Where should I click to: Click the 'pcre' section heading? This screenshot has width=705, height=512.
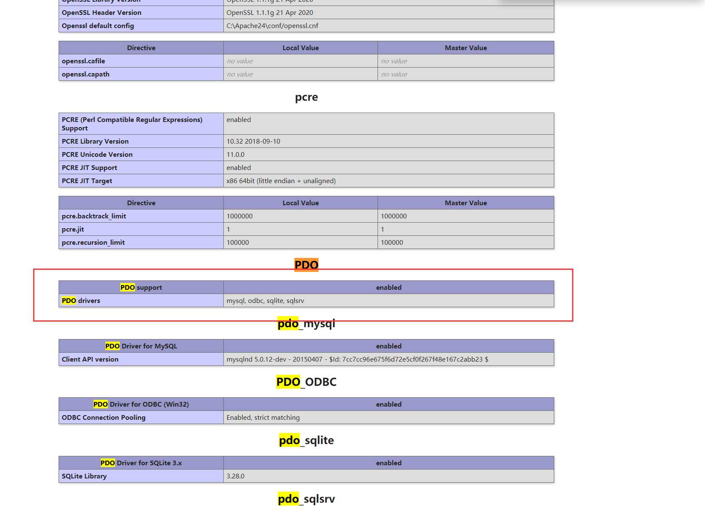click(x=306, y=97)
